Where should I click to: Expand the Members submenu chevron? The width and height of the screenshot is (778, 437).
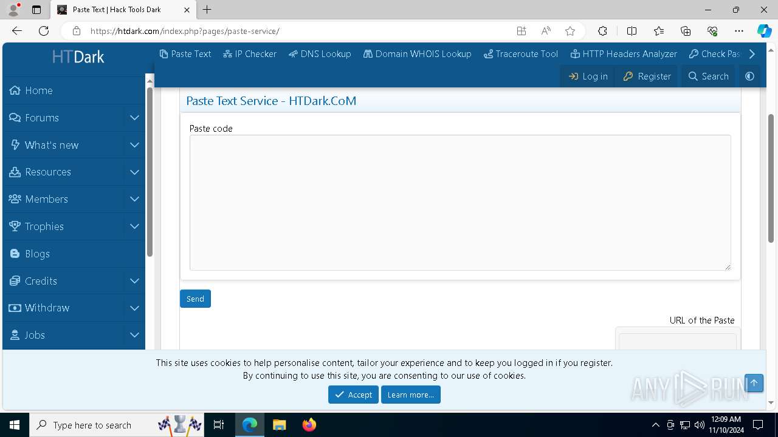tap(135, 199)
